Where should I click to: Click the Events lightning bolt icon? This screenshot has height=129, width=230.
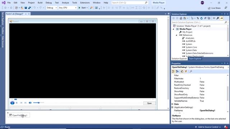186,71
